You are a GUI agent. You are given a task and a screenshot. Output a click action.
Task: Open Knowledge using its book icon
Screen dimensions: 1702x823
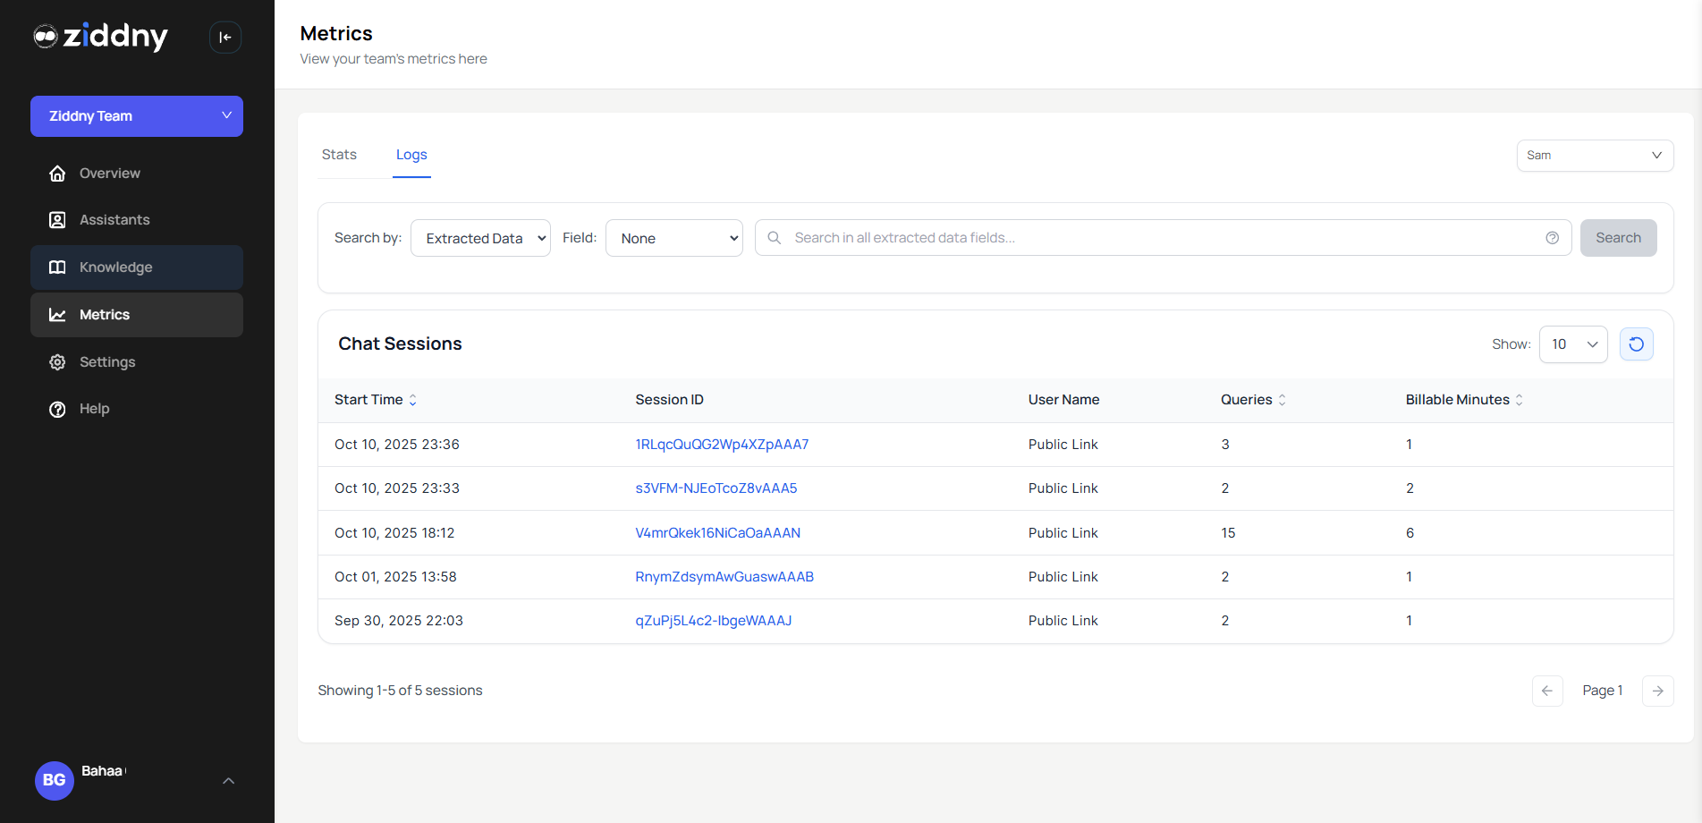pos(57,267)
